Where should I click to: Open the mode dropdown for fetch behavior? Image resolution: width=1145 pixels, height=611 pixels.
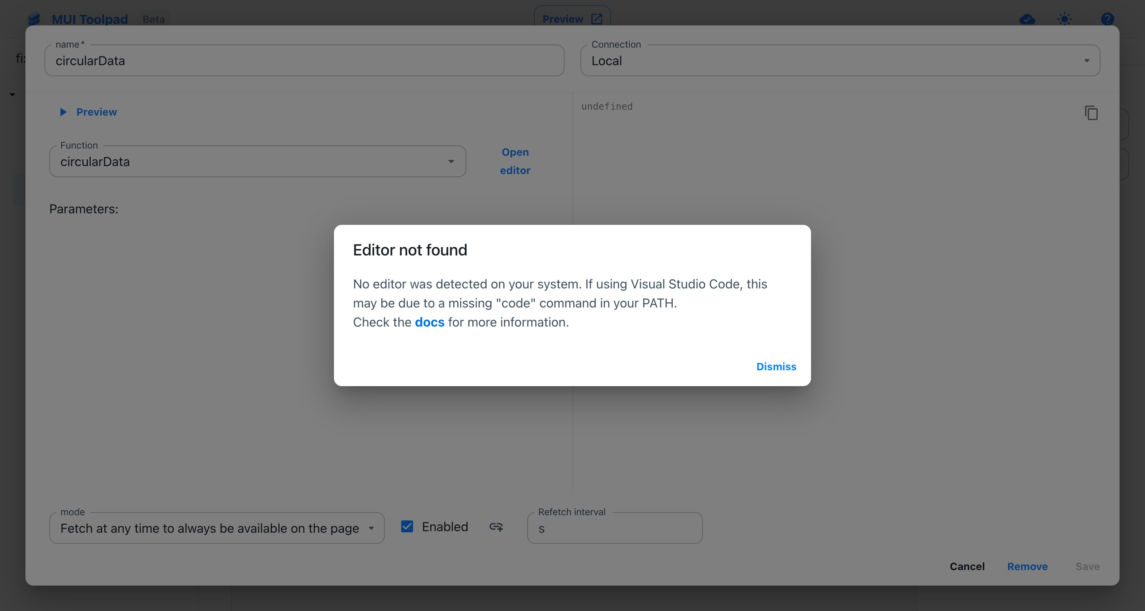[372, 528]
